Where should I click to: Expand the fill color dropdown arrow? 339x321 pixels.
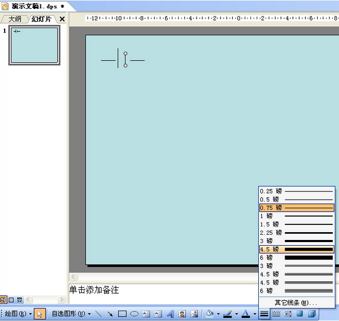218,314
